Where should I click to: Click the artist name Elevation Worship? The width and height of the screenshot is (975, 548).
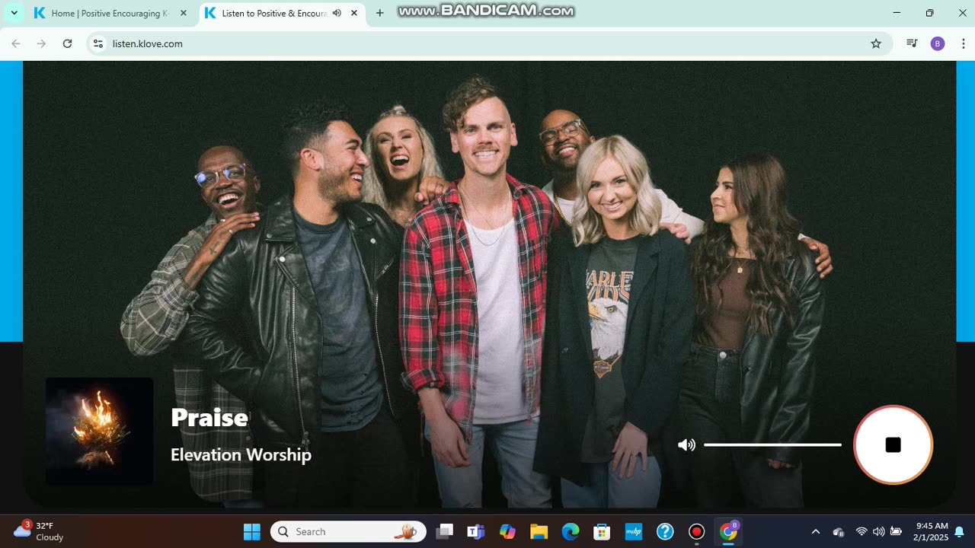pos(241,455)
